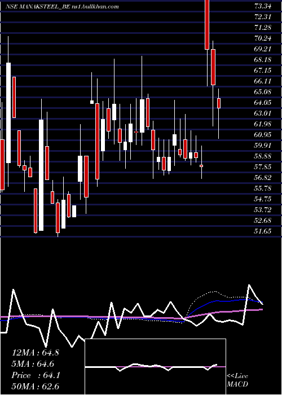Click the 69.21 price axis label
The image size is (282, 395).
263,49
